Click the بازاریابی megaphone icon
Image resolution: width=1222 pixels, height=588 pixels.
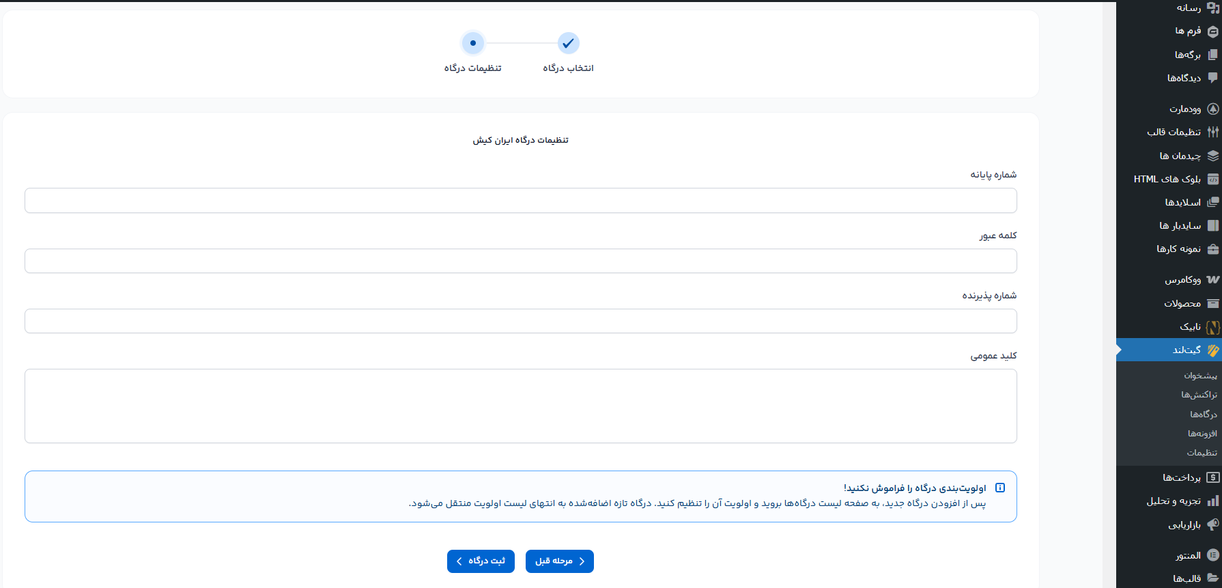tap(1212, 524)
